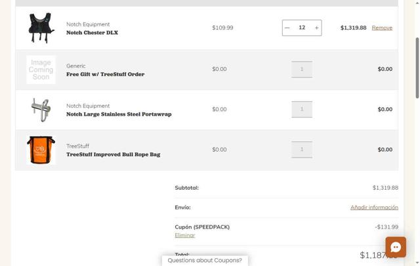Click the quantity field showing 12
This screenshot has width=420, height=266.
[x=302, y=28]
